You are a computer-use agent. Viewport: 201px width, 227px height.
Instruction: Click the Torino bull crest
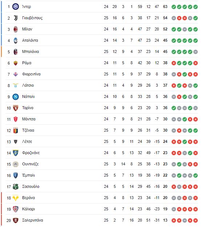[x=16, y=108]
